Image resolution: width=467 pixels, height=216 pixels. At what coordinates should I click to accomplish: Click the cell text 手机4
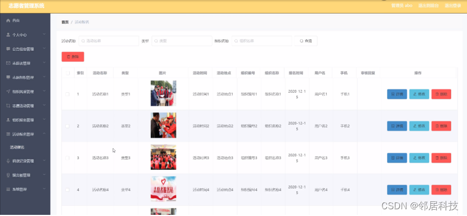point(345,190)
